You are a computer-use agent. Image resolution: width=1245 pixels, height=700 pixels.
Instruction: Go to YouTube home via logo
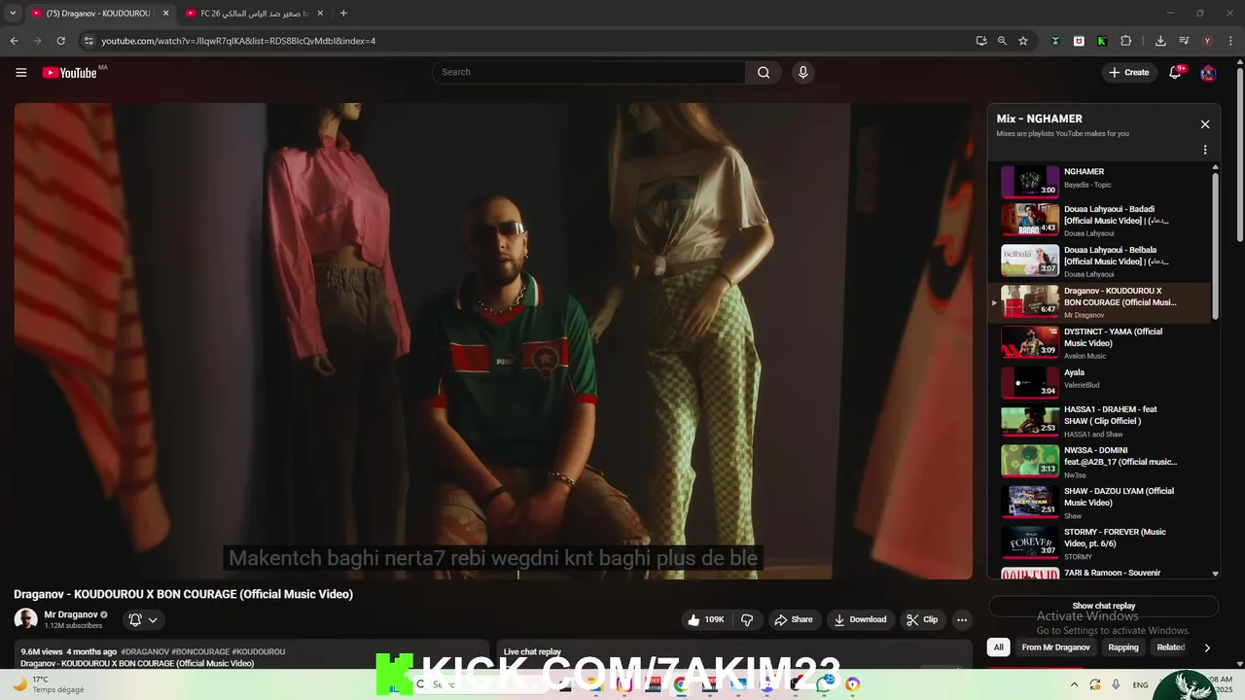[x=70, y=72]
